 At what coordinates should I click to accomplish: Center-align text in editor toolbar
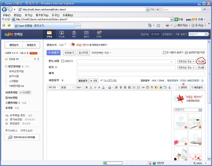(121, 87)
